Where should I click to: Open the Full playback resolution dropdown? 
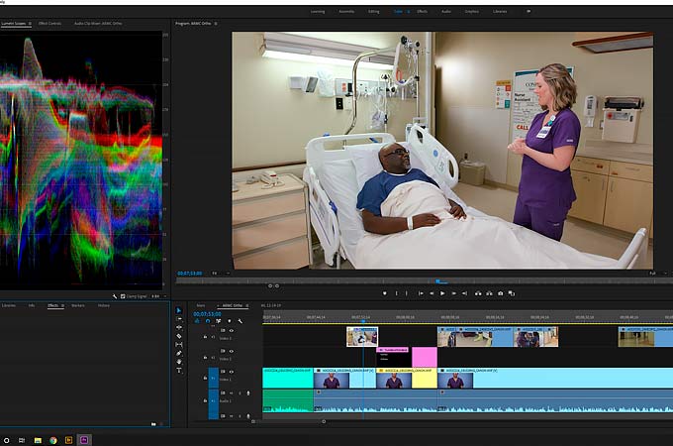pyautogui.click(x=652, y=273)
